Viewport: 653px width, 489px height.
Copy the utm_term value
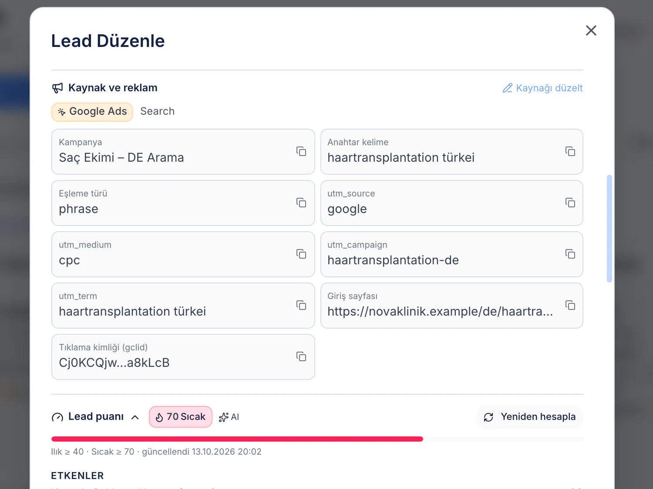pos(301,305)
